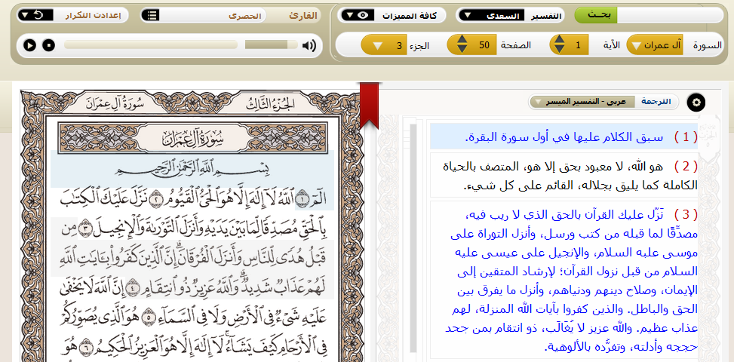Click the الجزء الثالث page header
This screenshot has height=362, width=734.
click(272, 104)
